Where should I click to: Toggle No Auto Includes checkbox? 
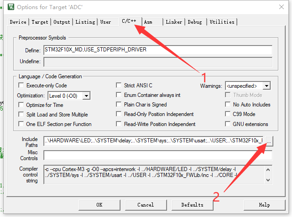point(228,105)
